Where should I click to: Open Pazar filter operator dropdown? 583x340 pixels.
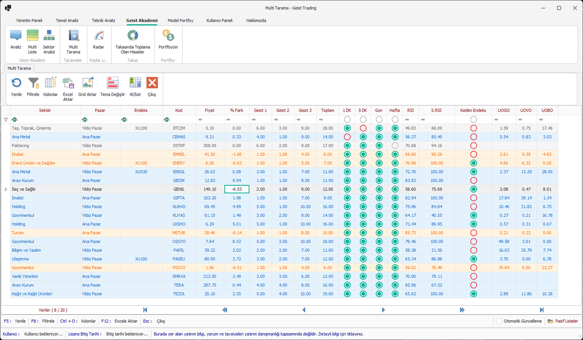point(84,119)
